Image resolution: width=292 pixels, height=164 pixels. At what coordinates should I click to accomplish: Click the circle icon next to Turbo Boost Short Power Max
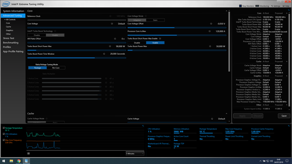[x=110, y=46]
